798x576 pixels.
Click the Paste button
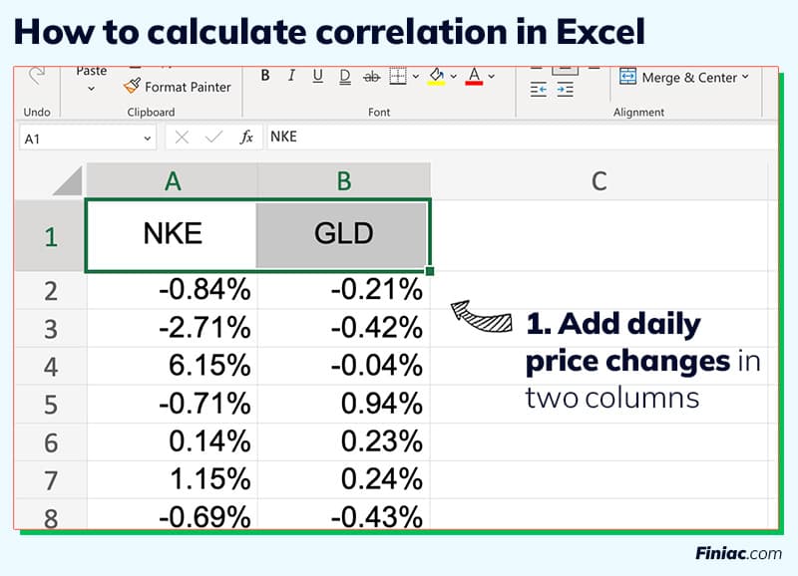pyautogui.click(x=90, y=70)
